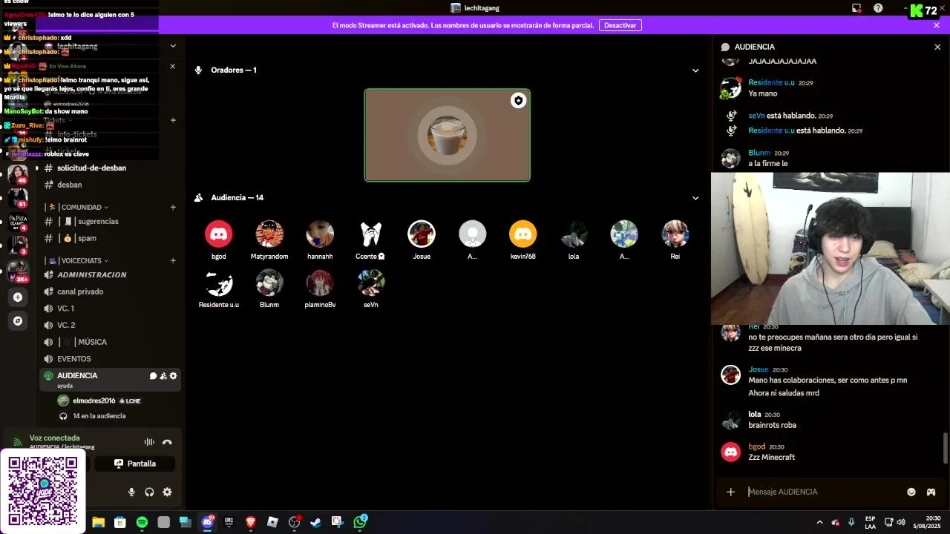The image size is (950, 534).
Task: Focus the Mensaje AUDIENCIA input field
Action: (x=822, y=492)
